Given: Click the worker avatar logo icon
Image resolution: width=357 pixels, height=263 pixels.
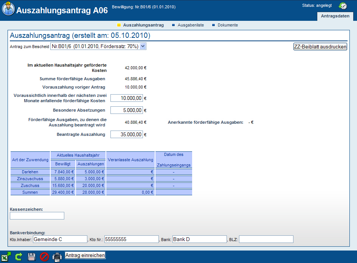Looking at the screenshot, I should [8, 8].
